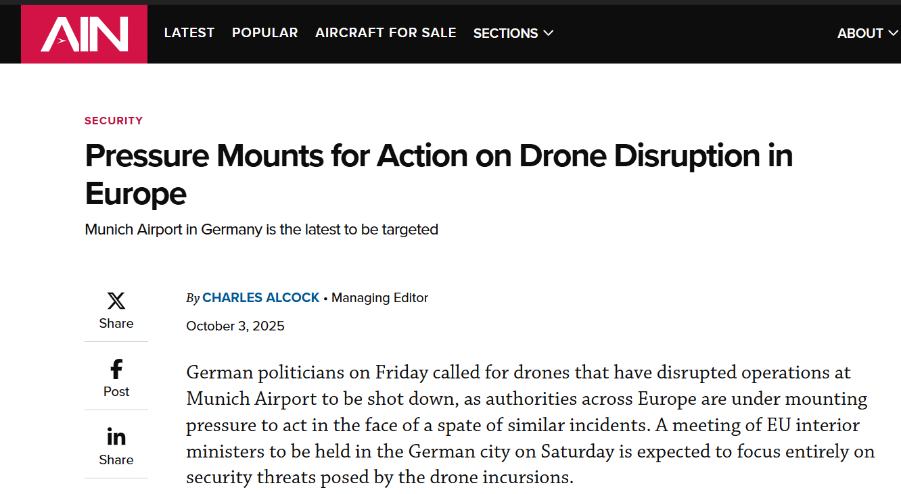Open the Latest navigation item
Viewport: 901px width, 494px height.
tap(189, 32)
